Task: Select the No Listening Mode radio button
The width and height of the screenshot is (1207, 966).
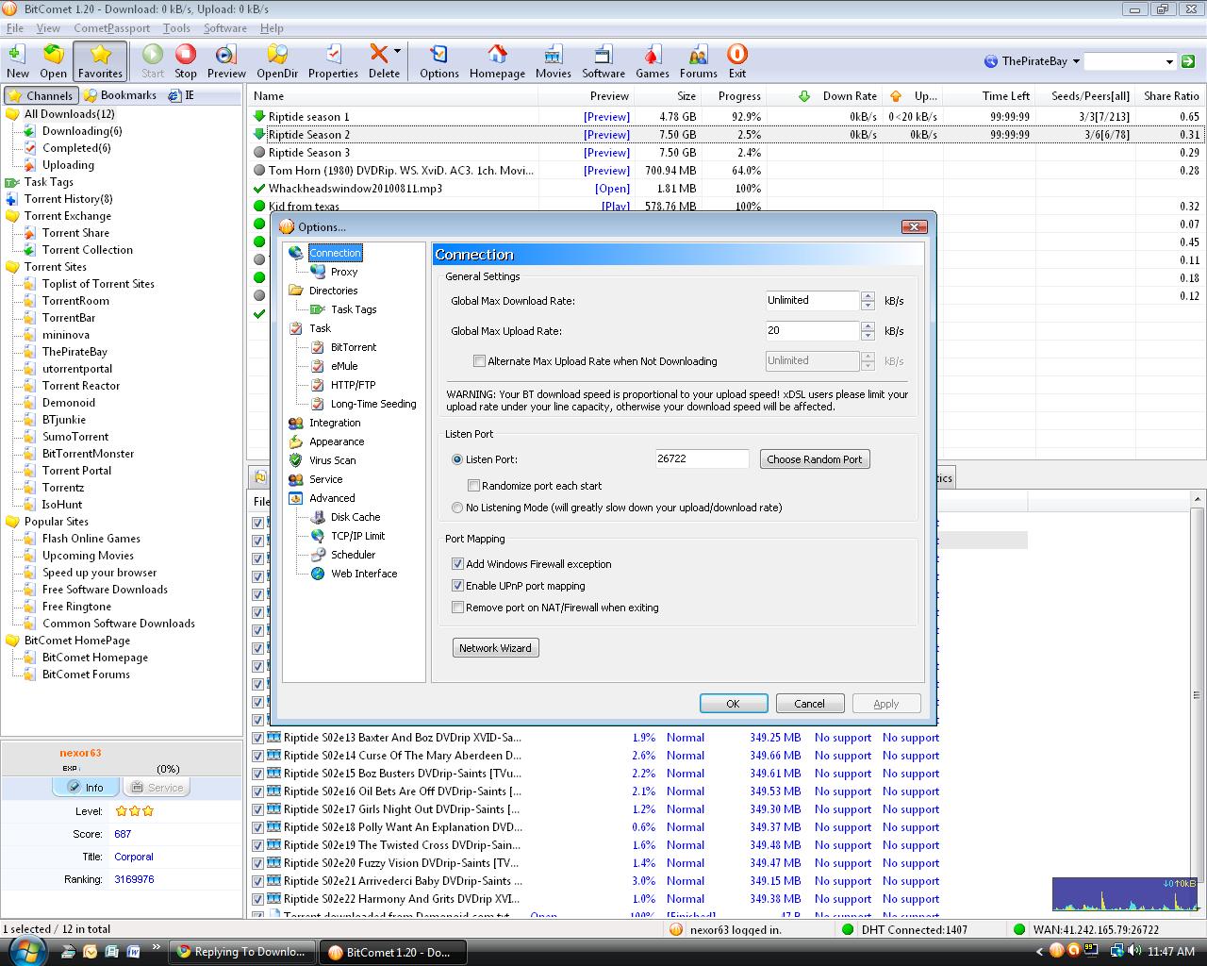Action: pos(456,508)
